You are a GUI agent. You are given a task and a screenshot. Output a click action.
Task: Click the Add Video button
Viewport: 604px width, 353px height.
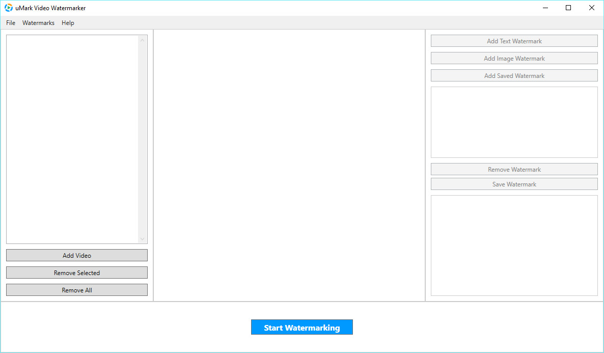(x=77, y=255)
